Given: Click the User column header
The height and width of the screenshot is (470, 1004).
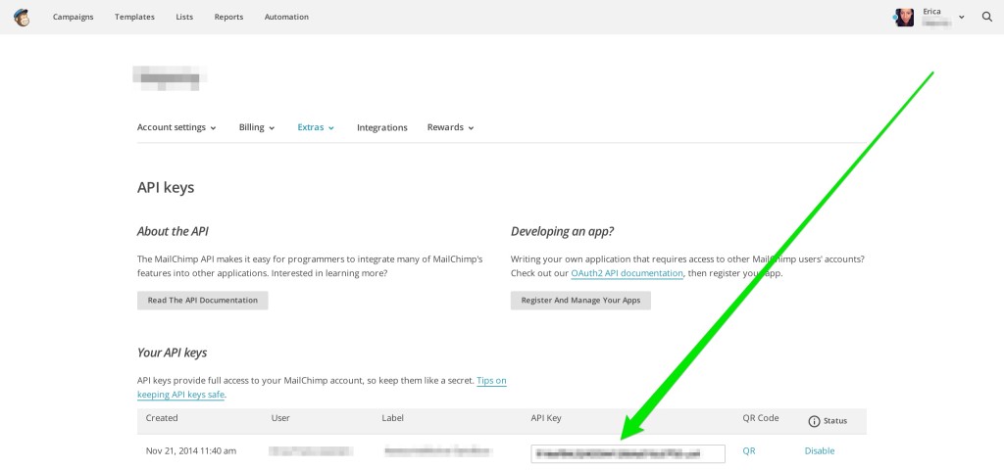Looking at the screenshot, I should [x=280, y=418].
